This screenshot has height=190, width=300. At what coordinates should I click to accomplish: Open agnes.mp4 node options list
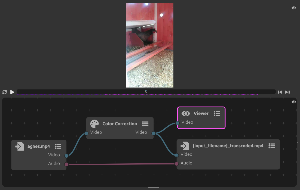click(x=58, y=146)
